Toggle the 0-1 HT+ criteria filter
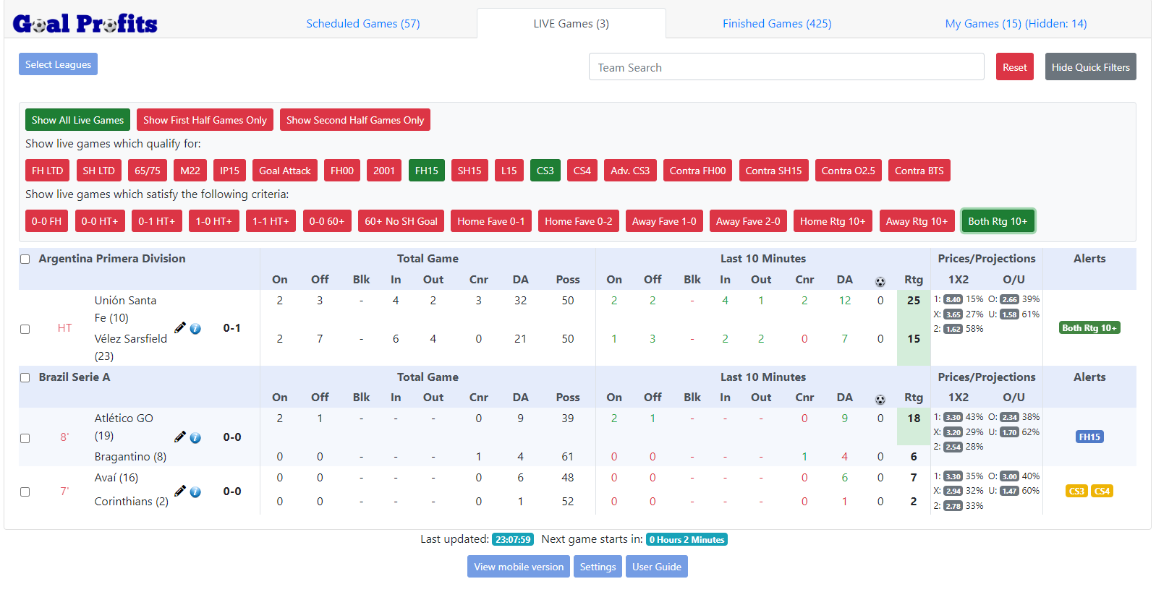This screenshot has width=1156, height=605. [x=157, y=221]
